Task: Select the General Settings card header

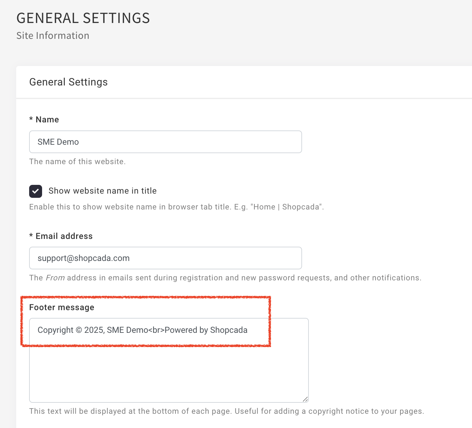Action: 68,82
